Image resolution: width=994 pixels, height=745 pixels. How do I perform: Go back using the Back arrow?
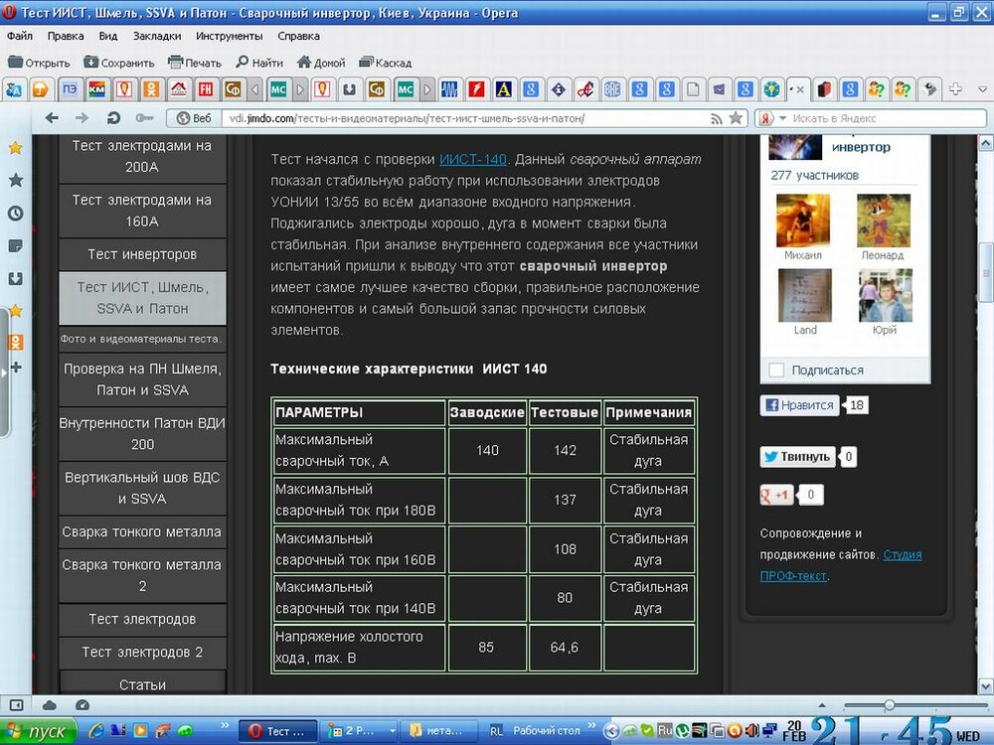click(x=53, y=118)
